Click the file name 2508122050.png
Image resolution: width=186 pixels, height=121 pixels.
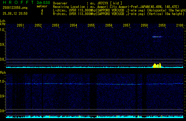click(x=15, y=8)
